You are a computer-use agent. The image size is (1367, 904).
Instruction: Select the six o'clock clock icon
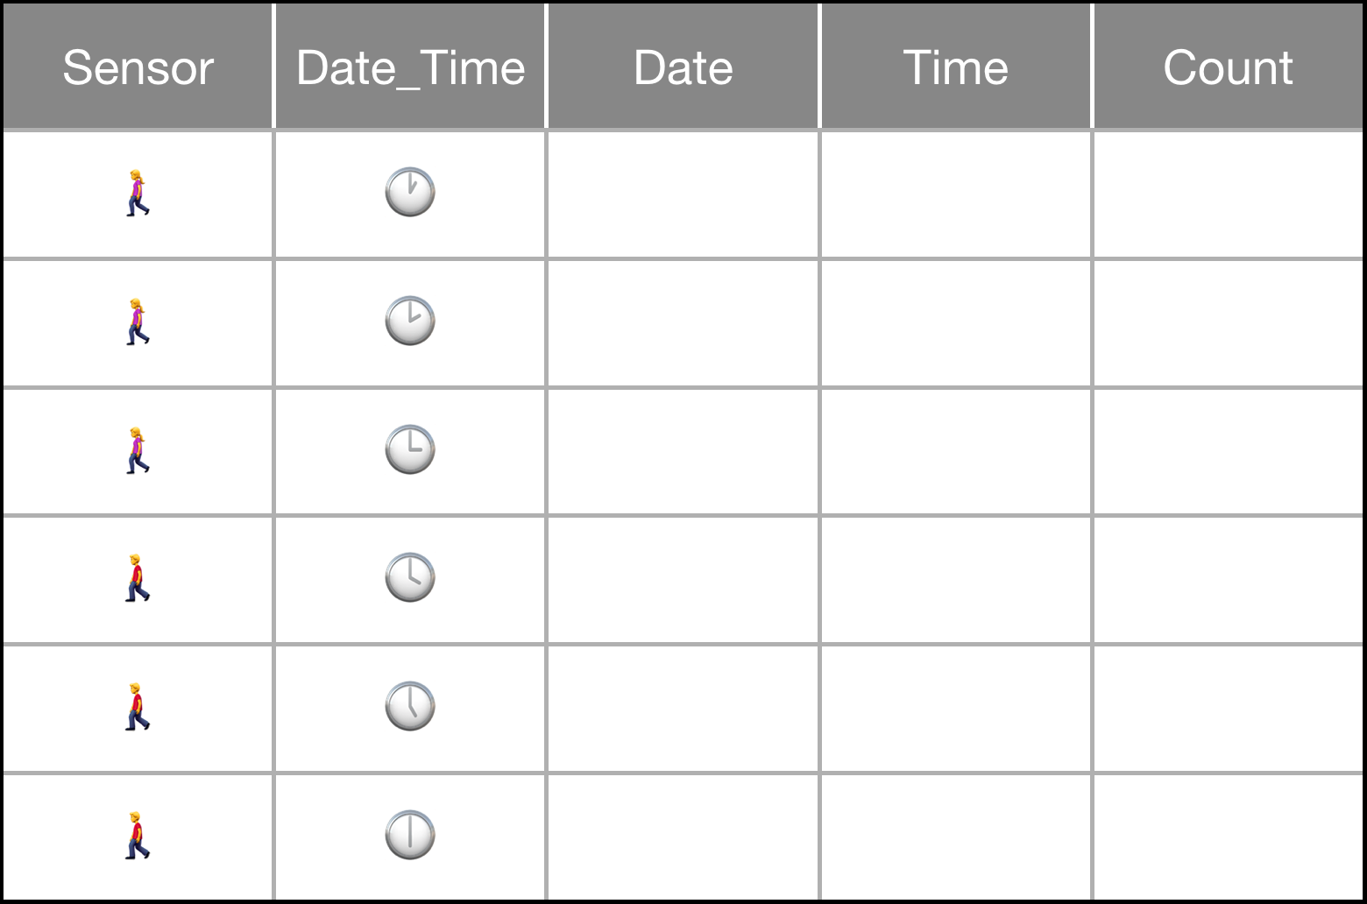(x=410, y=836)
